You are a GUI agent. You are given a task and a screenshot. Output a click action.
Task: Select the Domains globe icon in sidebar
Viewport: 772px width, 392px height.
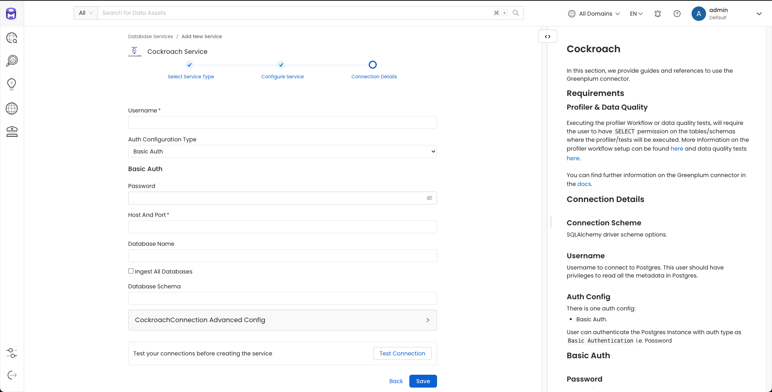pyautogui.click(x=12, y=108)
